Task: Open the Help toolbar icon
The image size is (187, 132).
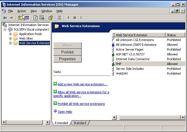Action: [x=51, y=18]
